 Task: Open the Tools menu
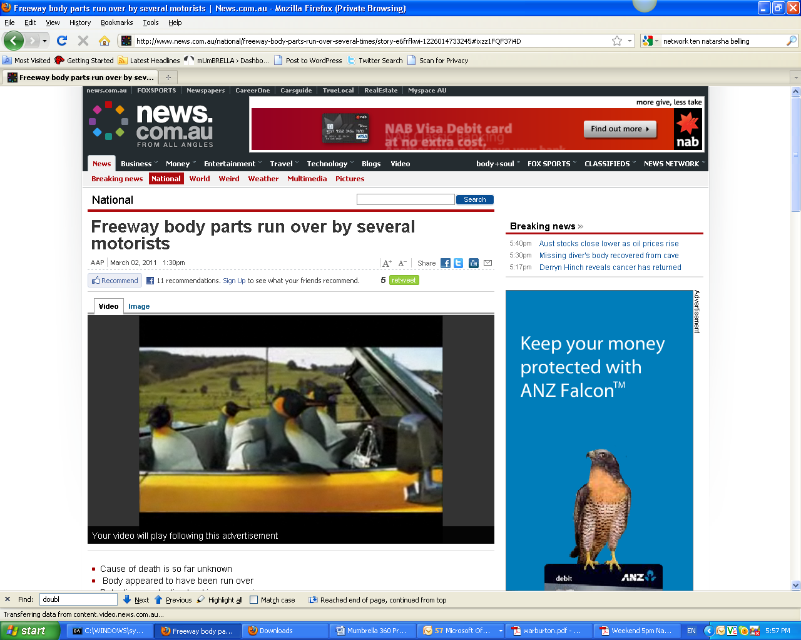click(x=151, y=22)
